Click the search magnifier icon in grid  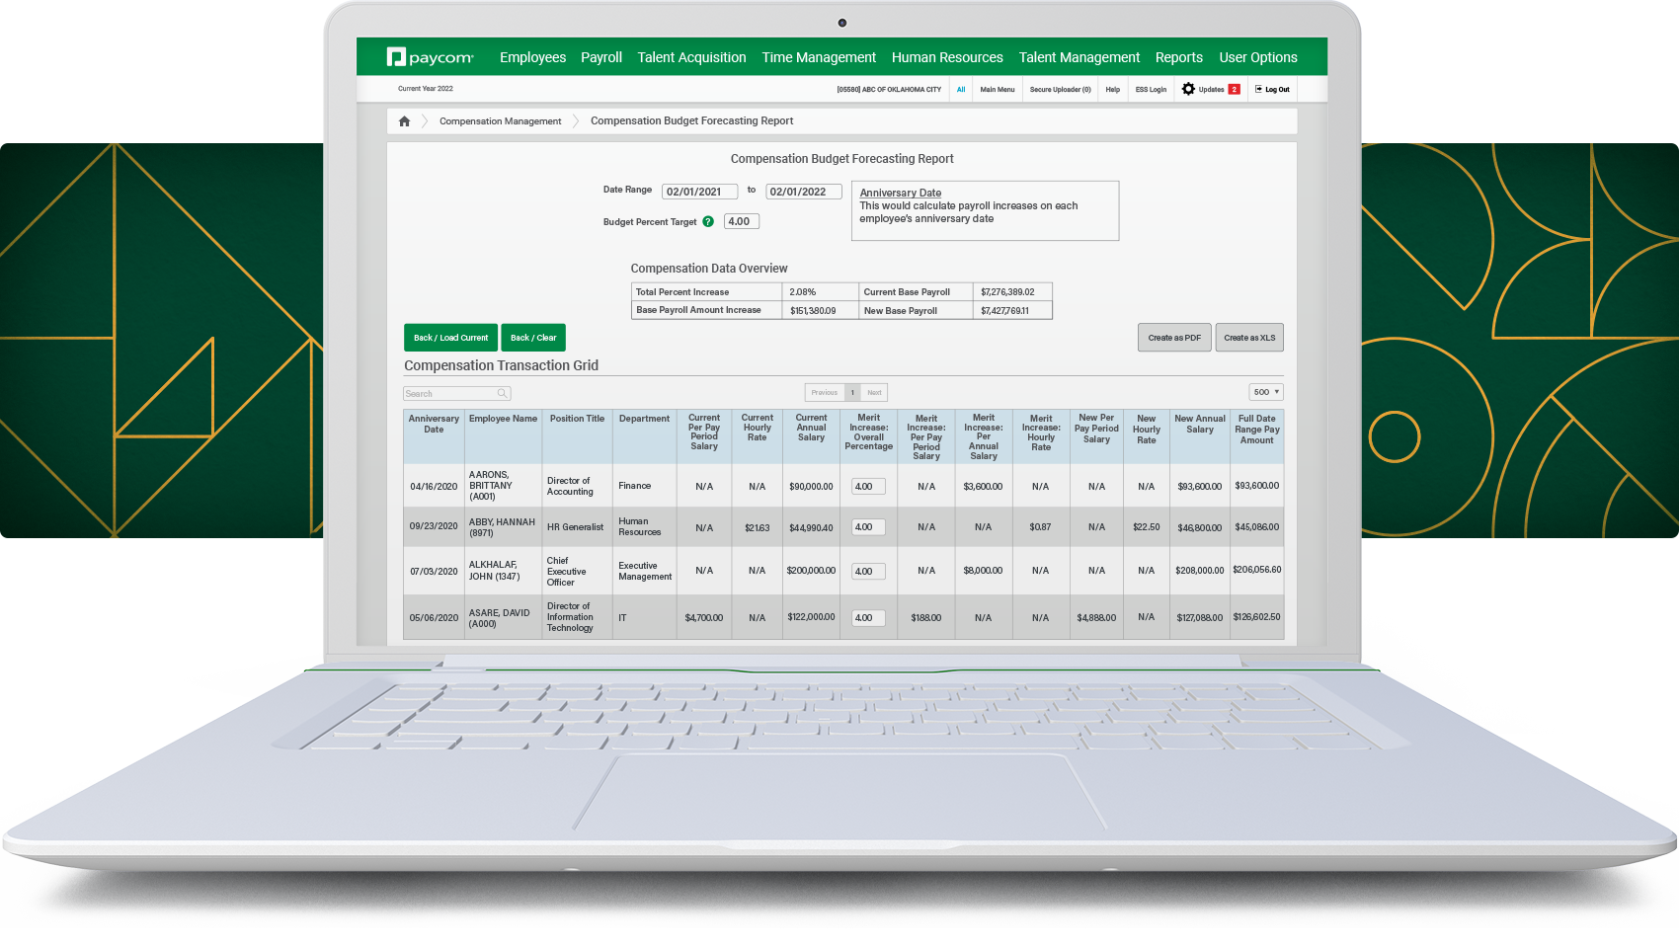point(502,394)
